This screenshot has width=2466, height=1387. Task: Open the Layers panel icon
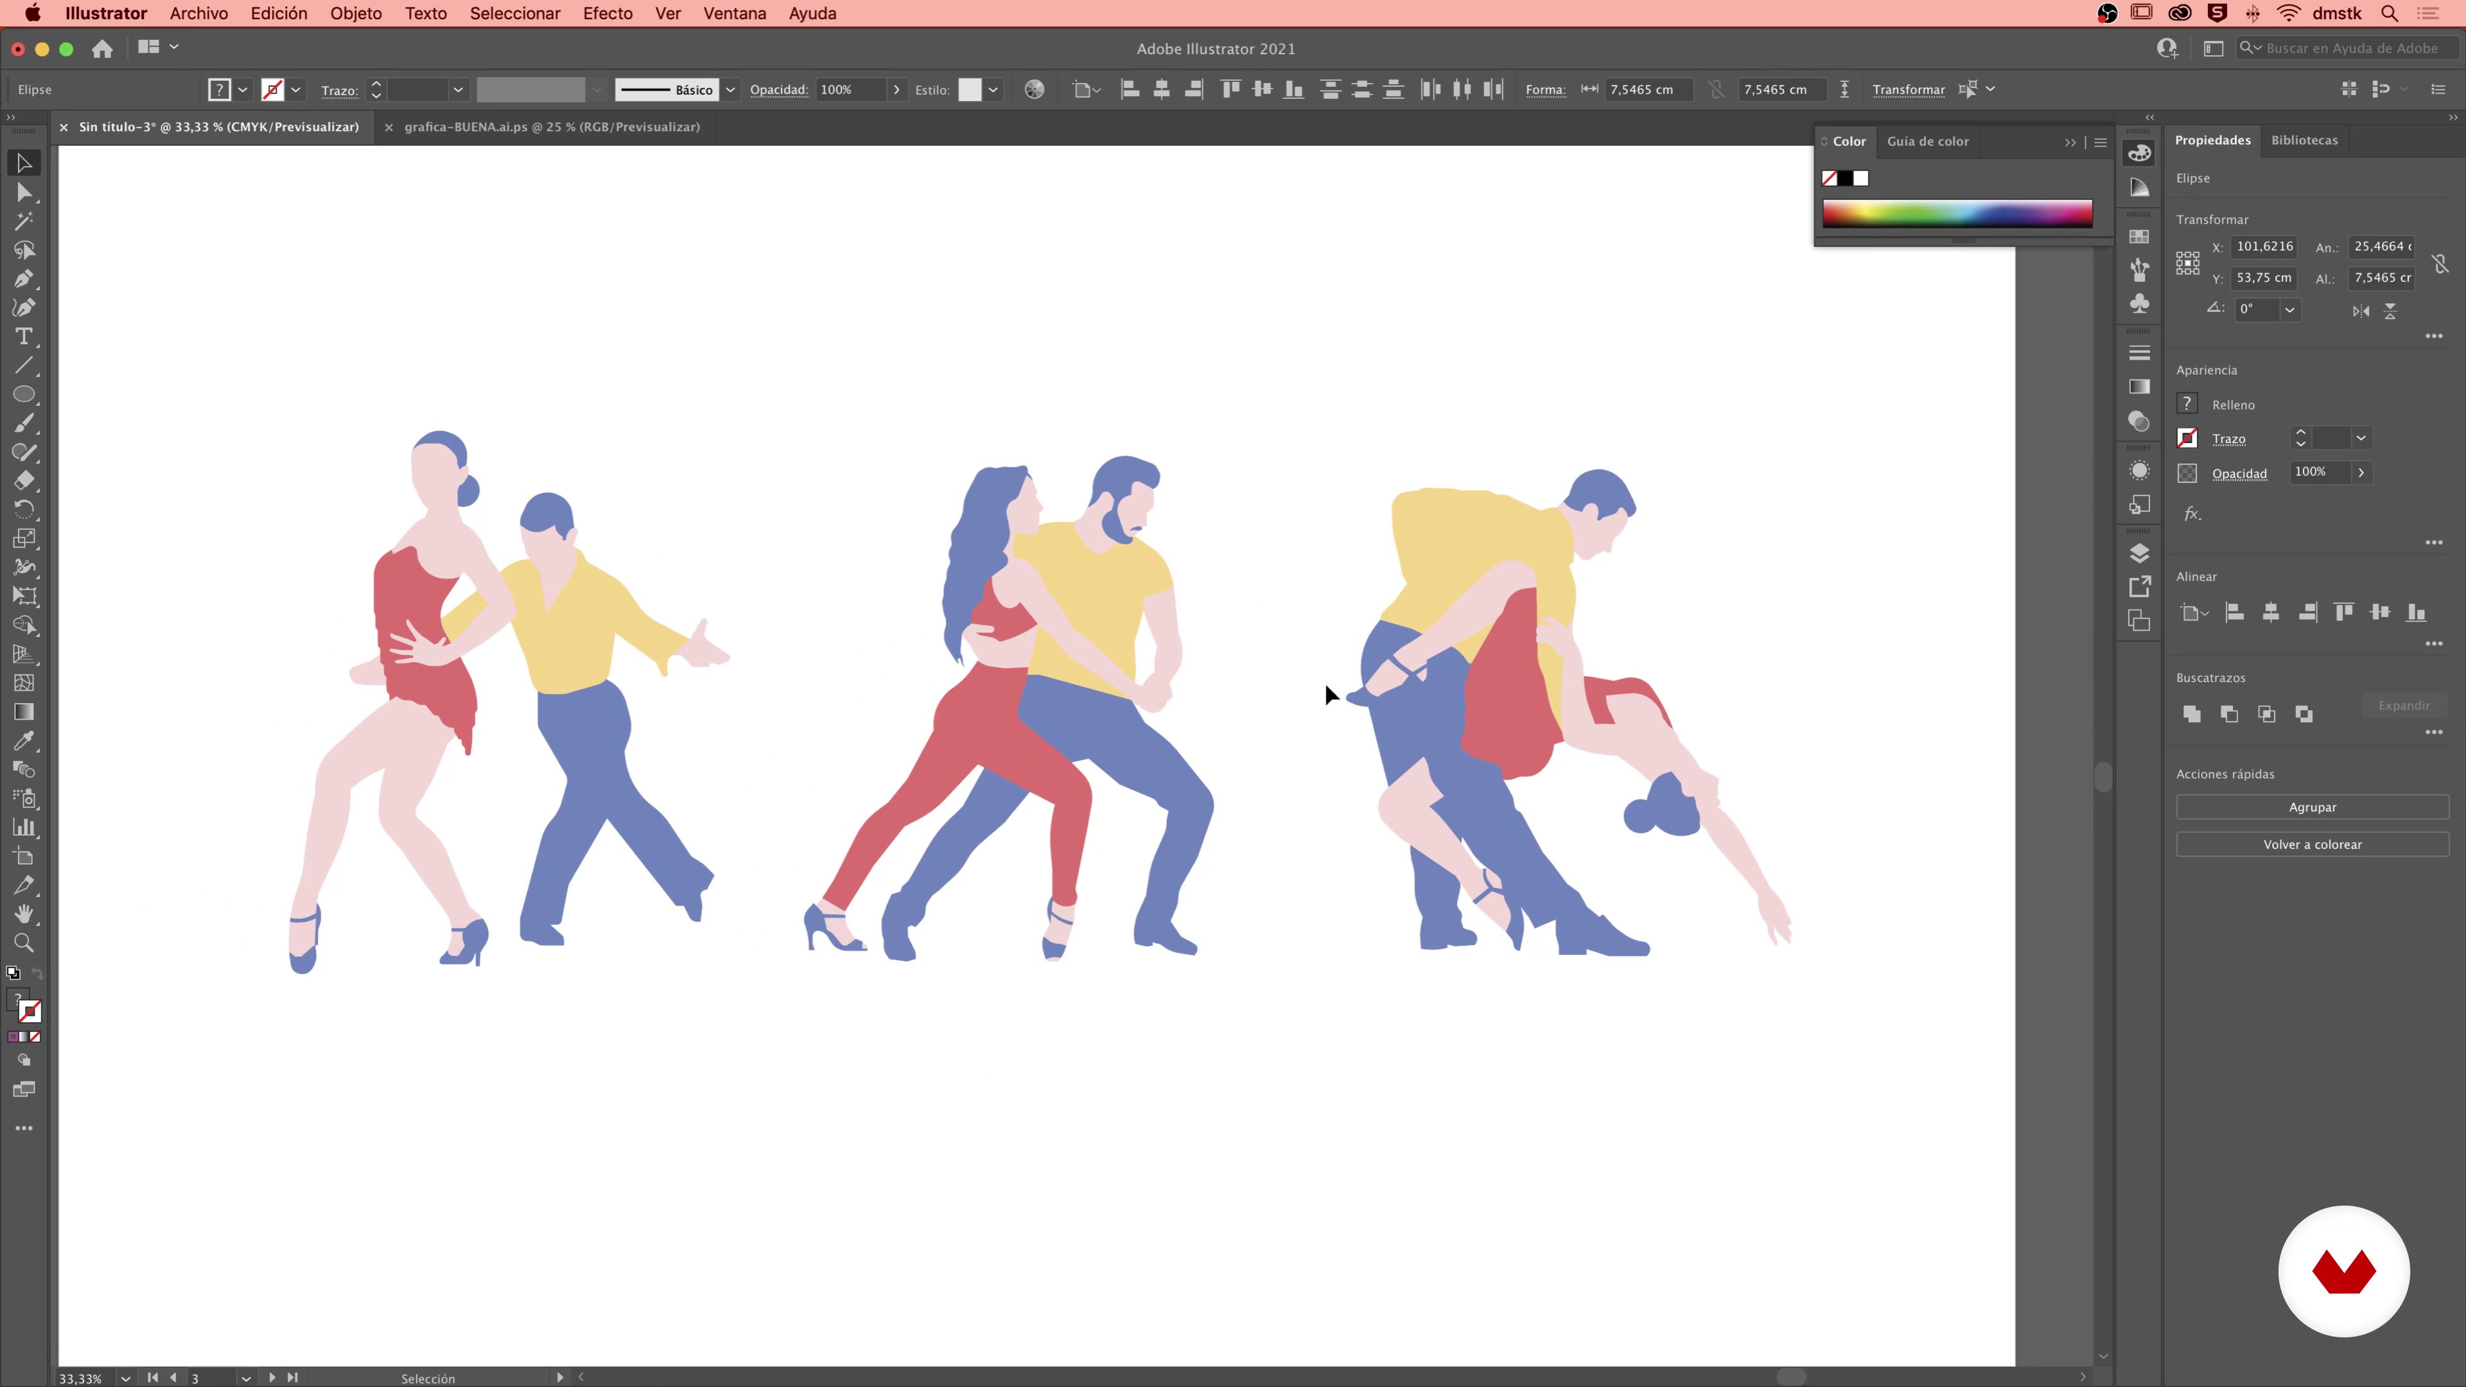2138,554
